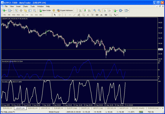Viewport: 165px width, 114px height.
Task: Expand the Templates dropdown arrow
Action: coord(128,11)
